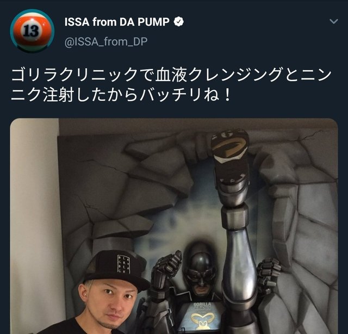This screenshot has width=348, height=334.
Task: Click the word ゴリラクリニック in the tweet
Action: (74, 75)
